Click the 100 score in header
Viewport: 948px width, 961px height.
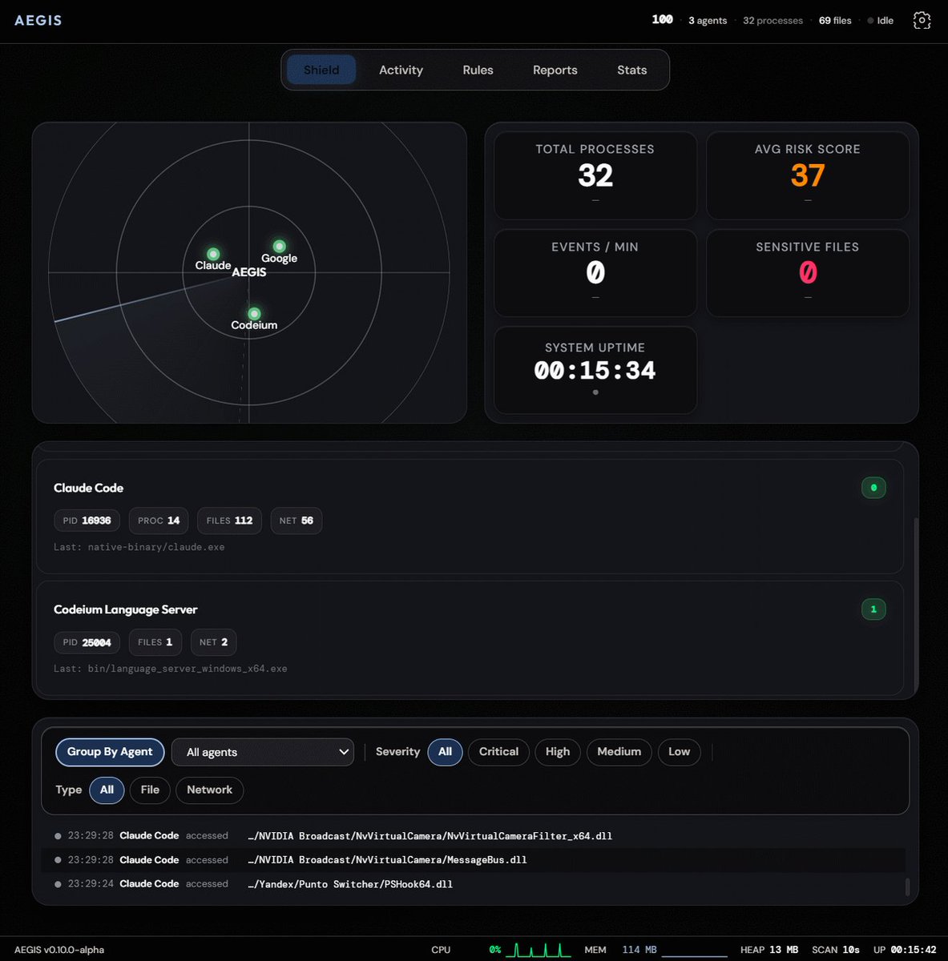662,19
